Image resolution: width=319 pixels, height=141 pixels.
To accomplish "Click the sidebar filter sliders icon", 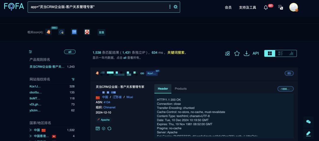I will (30, 52).
